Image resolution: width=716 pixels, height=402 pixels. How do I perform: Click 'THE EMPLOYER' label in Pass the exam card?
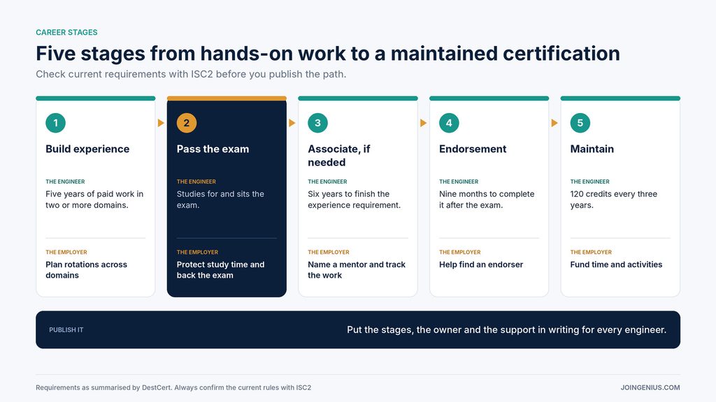(197, 252)
